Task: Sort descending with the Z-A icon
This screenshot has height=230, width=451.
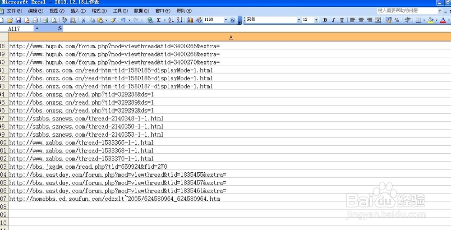Action: (x=180, y=20)
